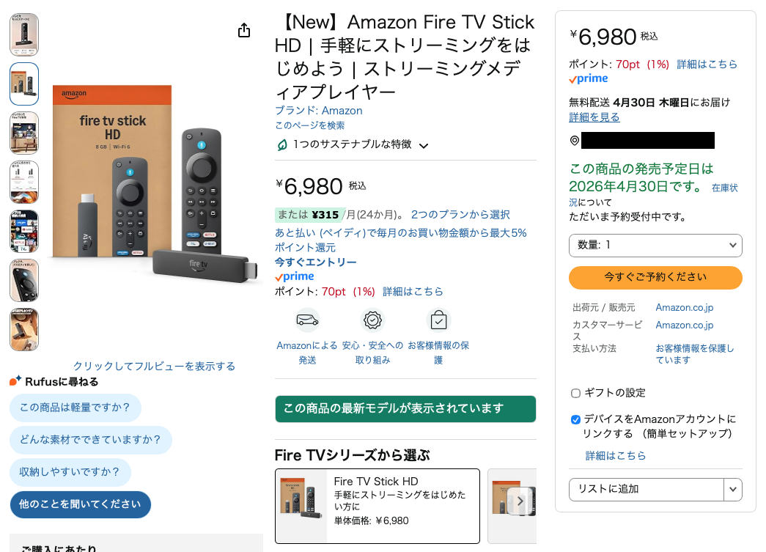Open the 2つのプランから選択 link
766x552 pixels.
pyautogui.click(x=460, y=215)
